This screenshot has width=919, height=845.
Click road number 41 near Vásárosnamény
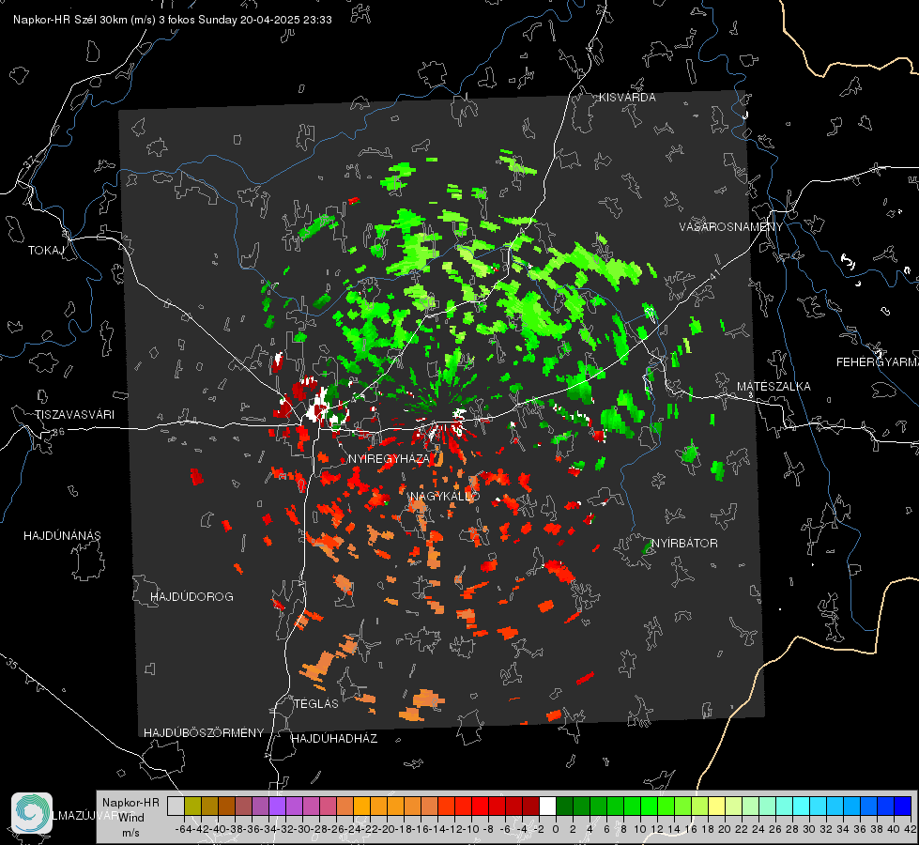tap(714, 274)
